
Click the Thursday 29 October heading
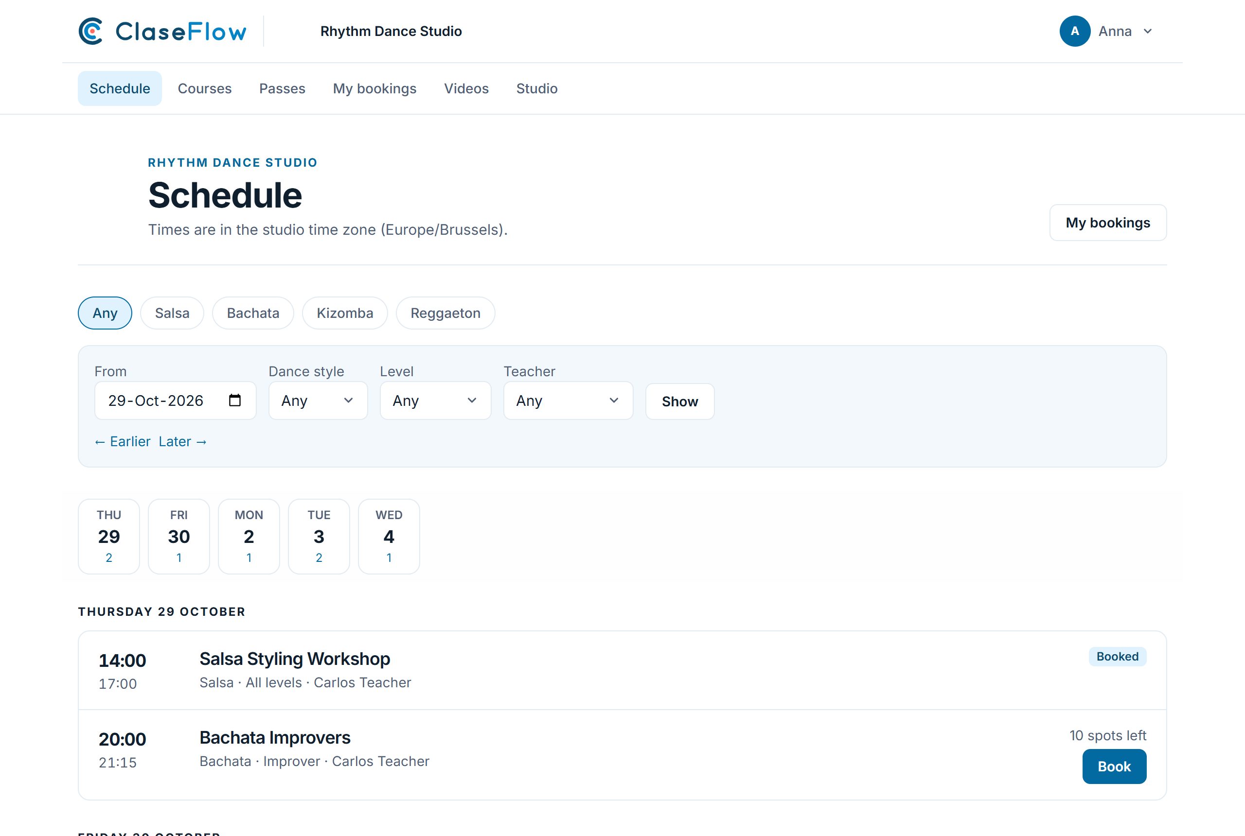coord(161,611)
